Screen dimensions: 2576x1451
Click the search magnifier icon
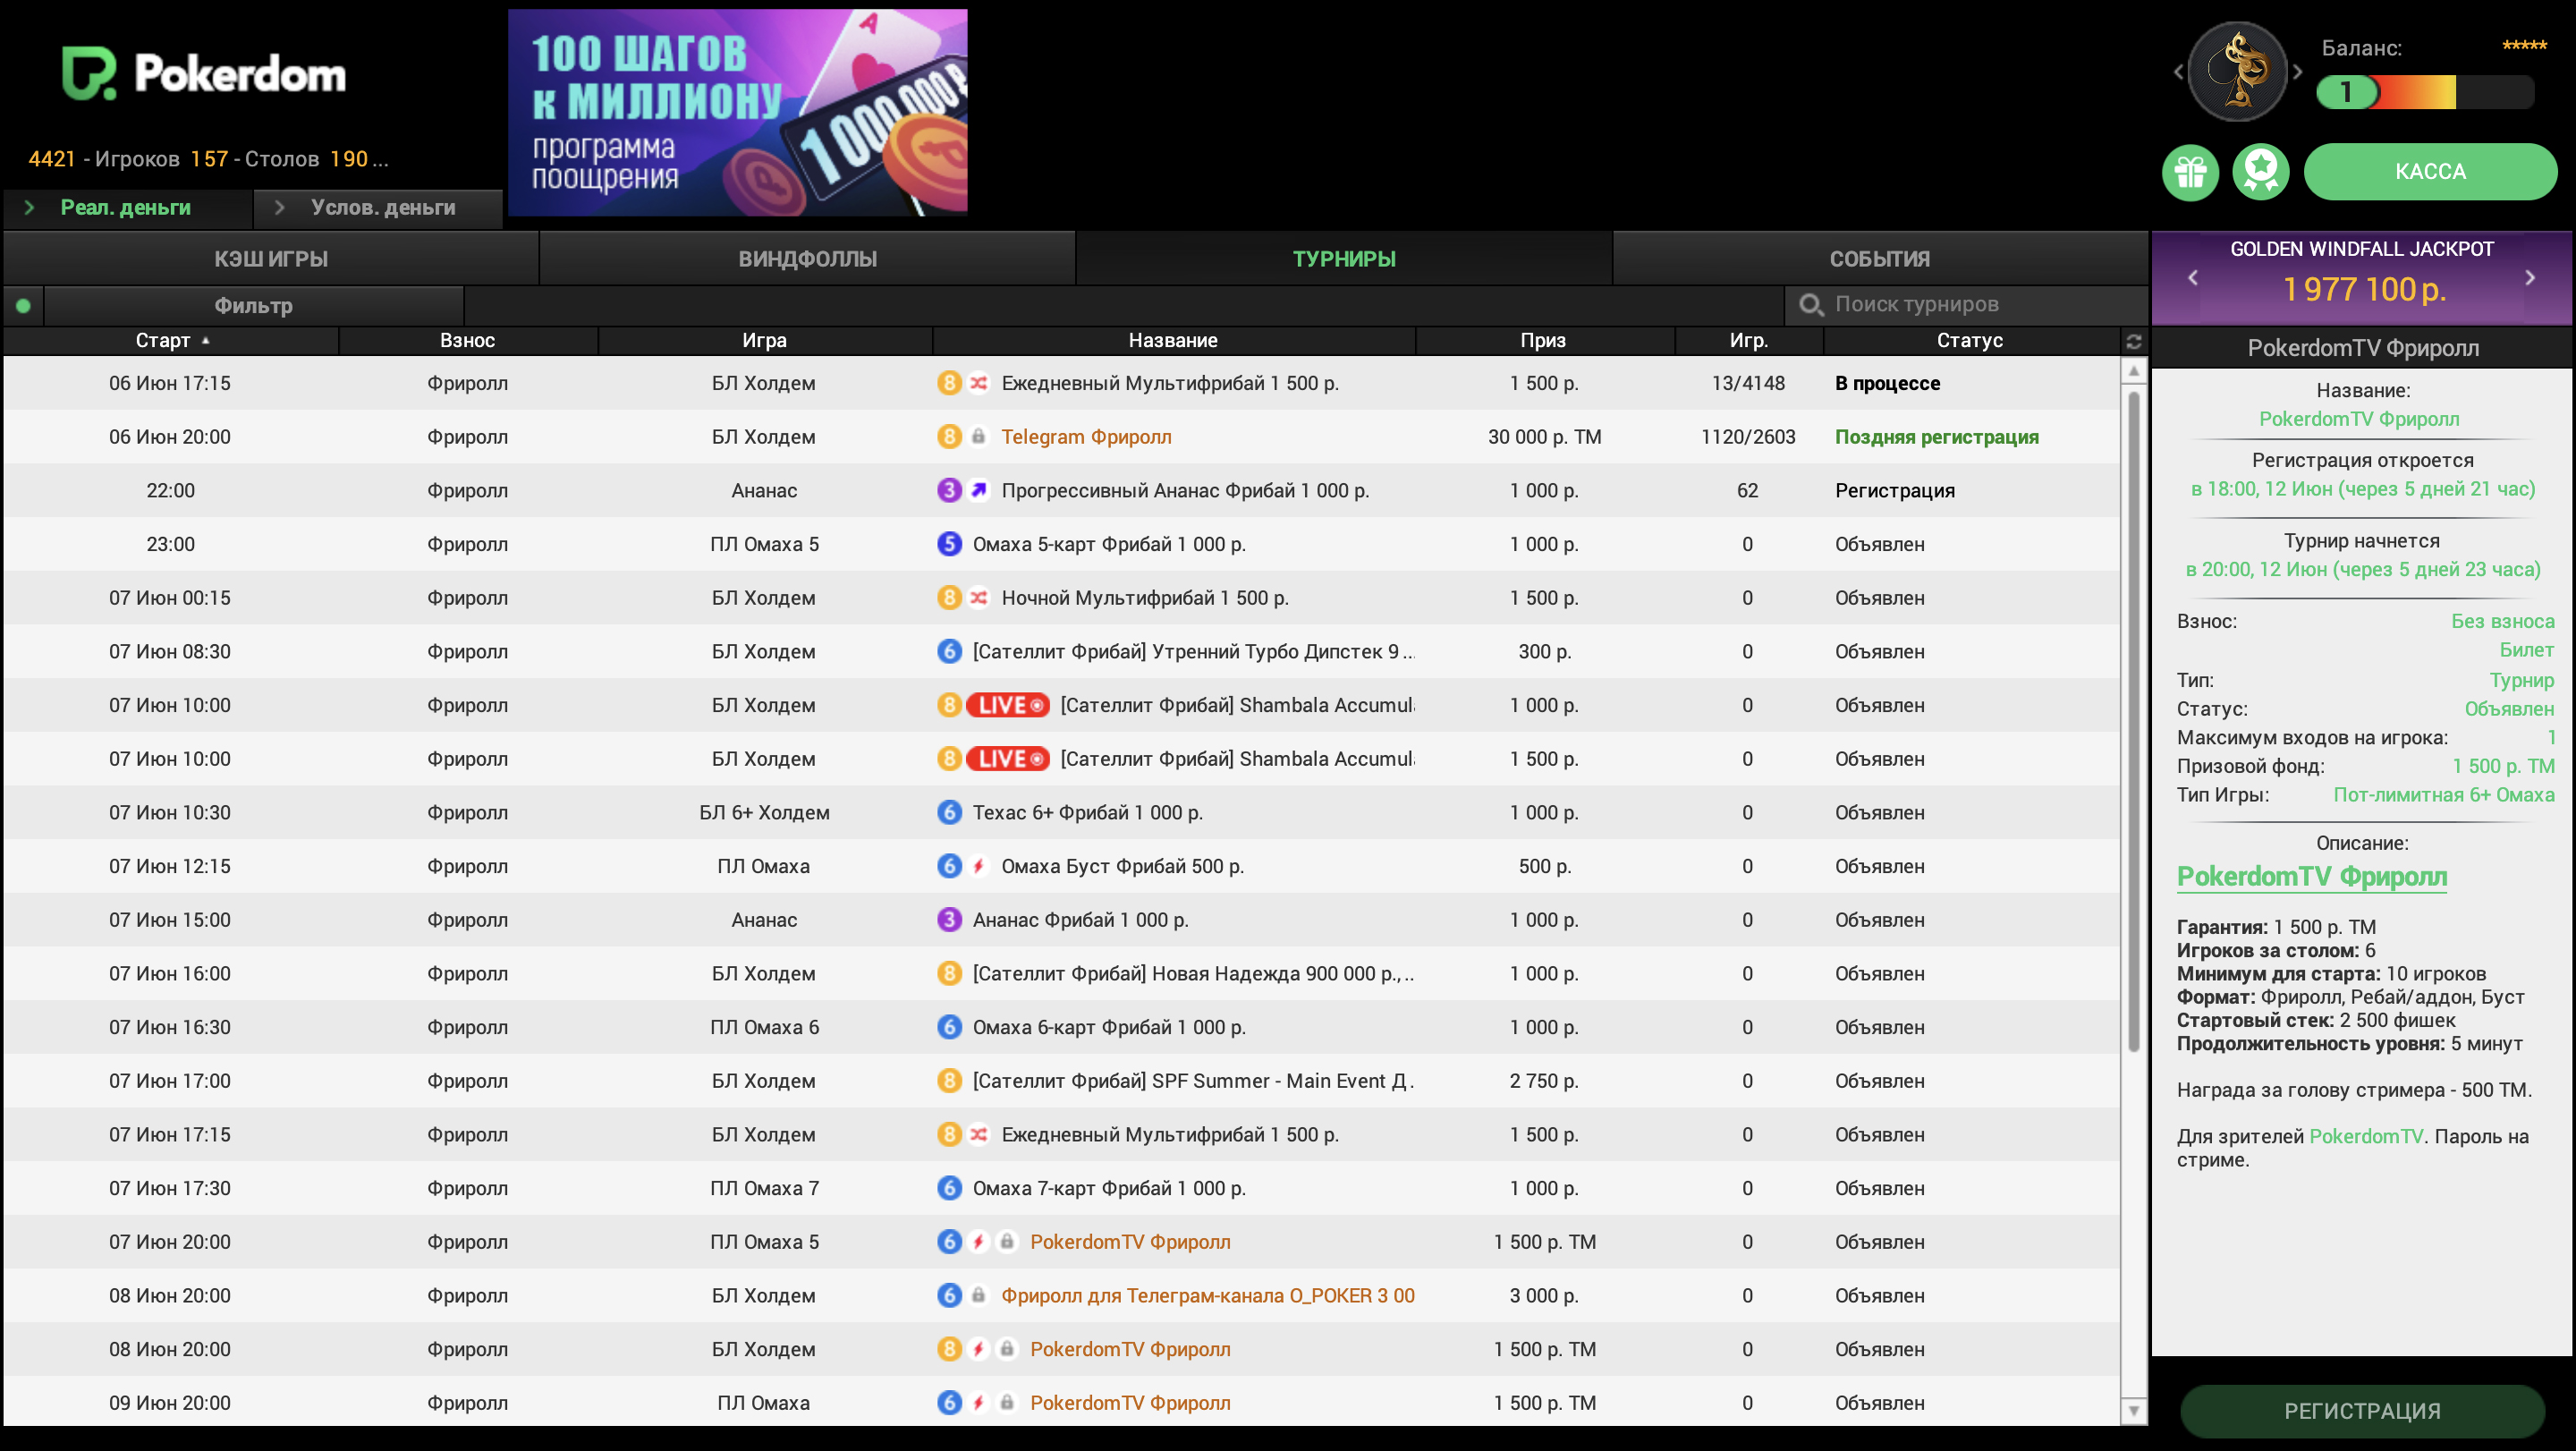1811,305
